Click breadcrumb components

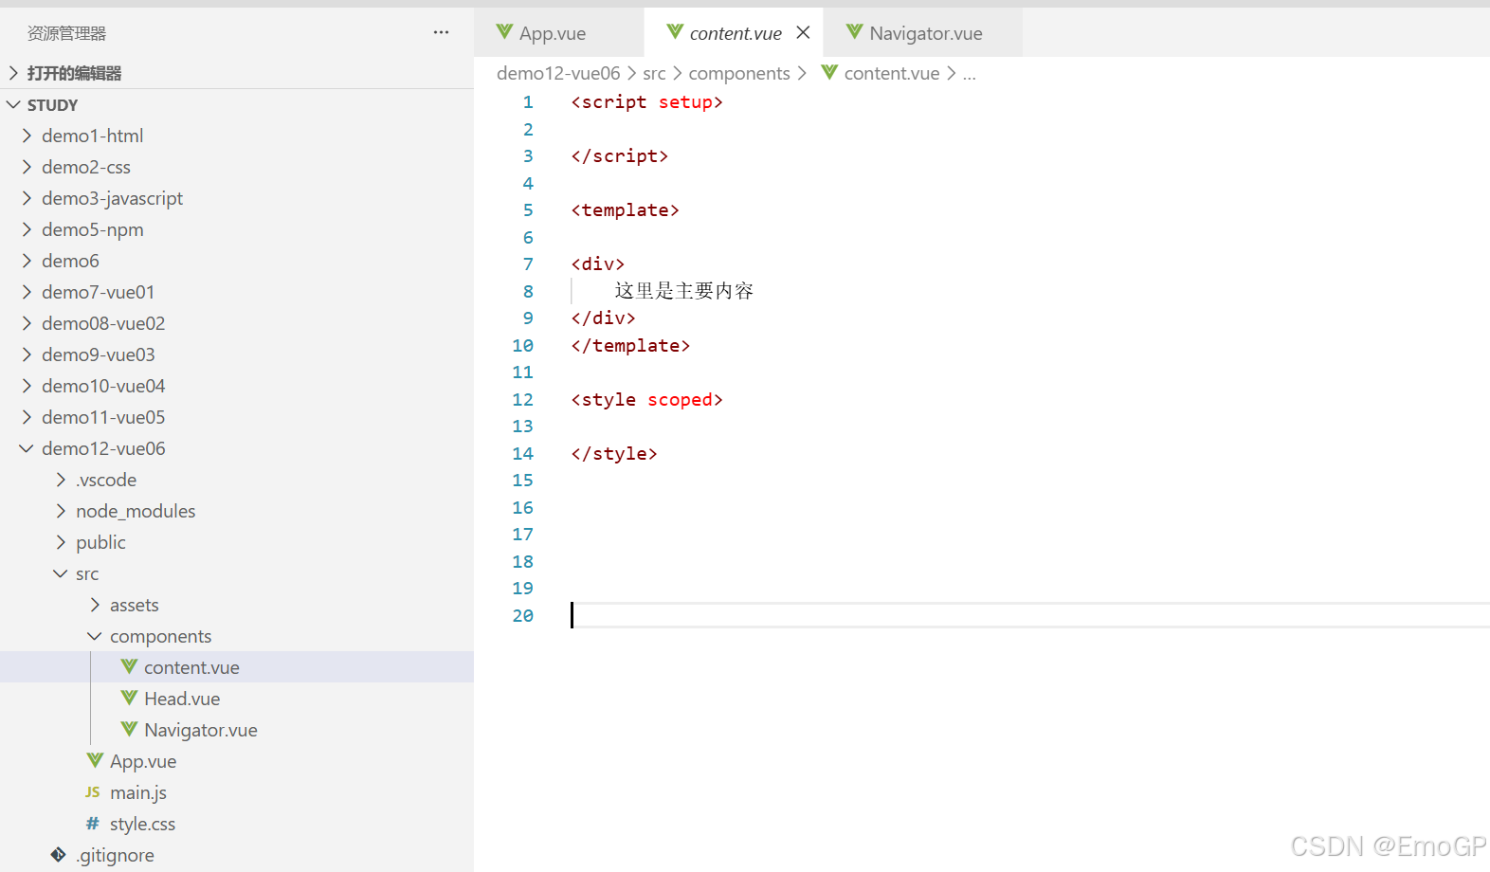[x=739, y=73]
